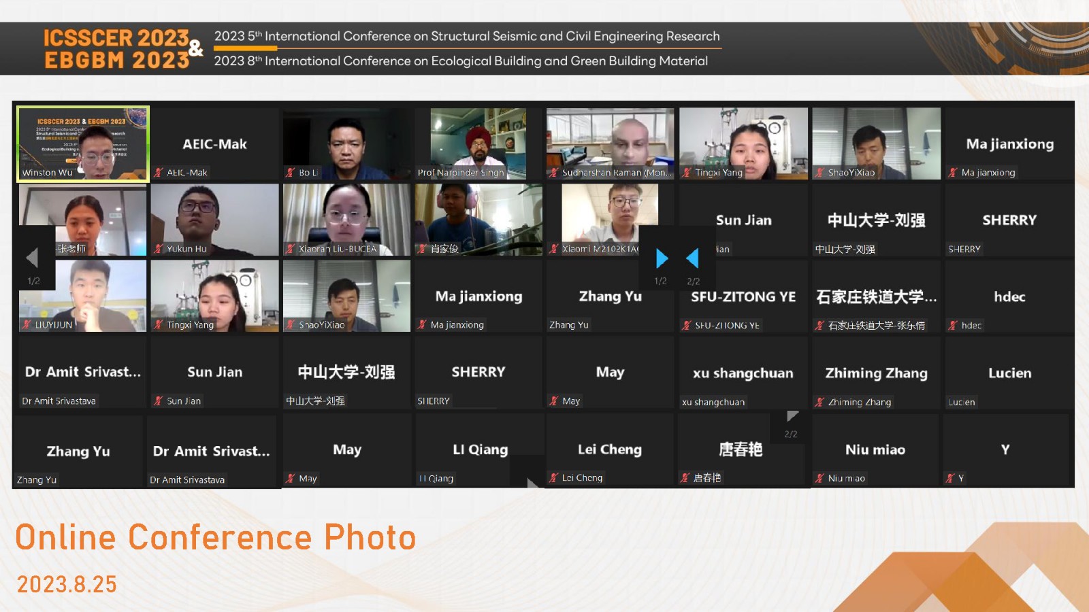Click the muted mic icon beside hdec label
Viewport: 1089px width, 612px height.
(x=953, y=326)
